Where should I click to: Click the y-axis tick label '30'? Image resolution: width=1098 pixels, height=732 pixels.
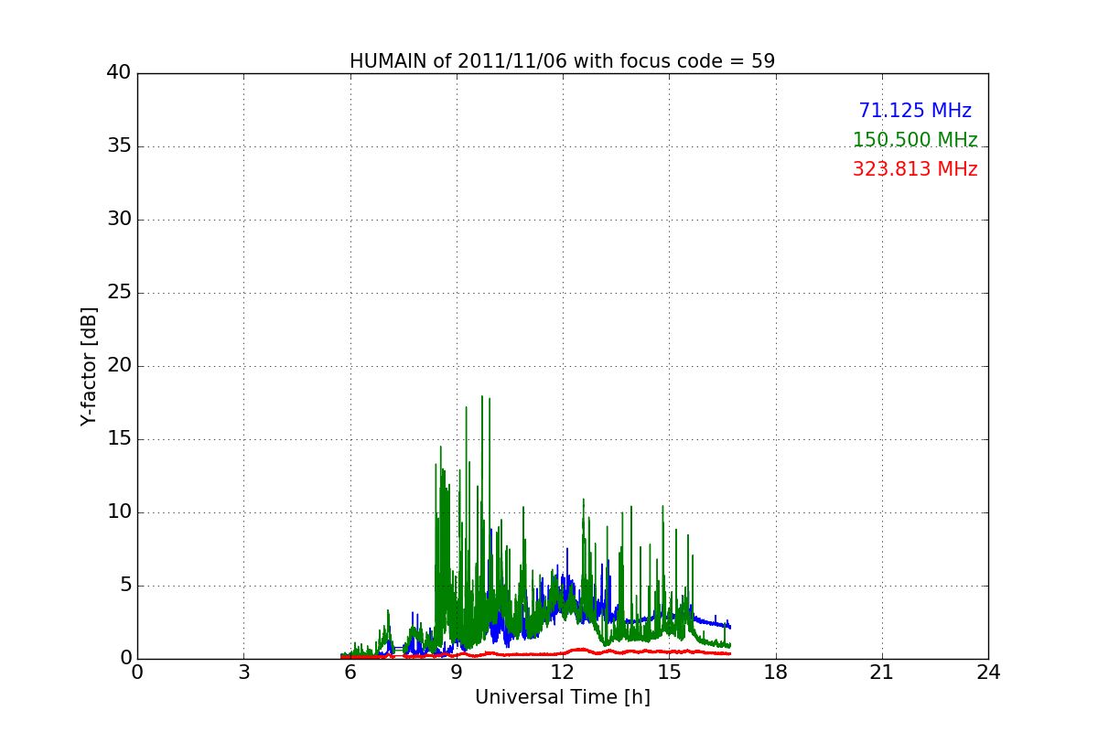[119, 220]
